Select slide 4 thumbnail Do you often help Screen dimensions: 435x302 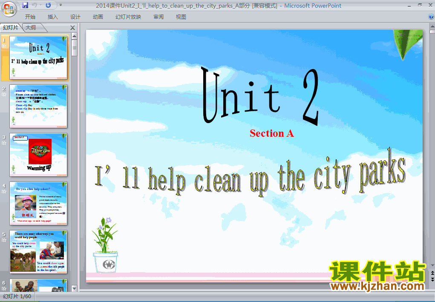tap(38, 203)
